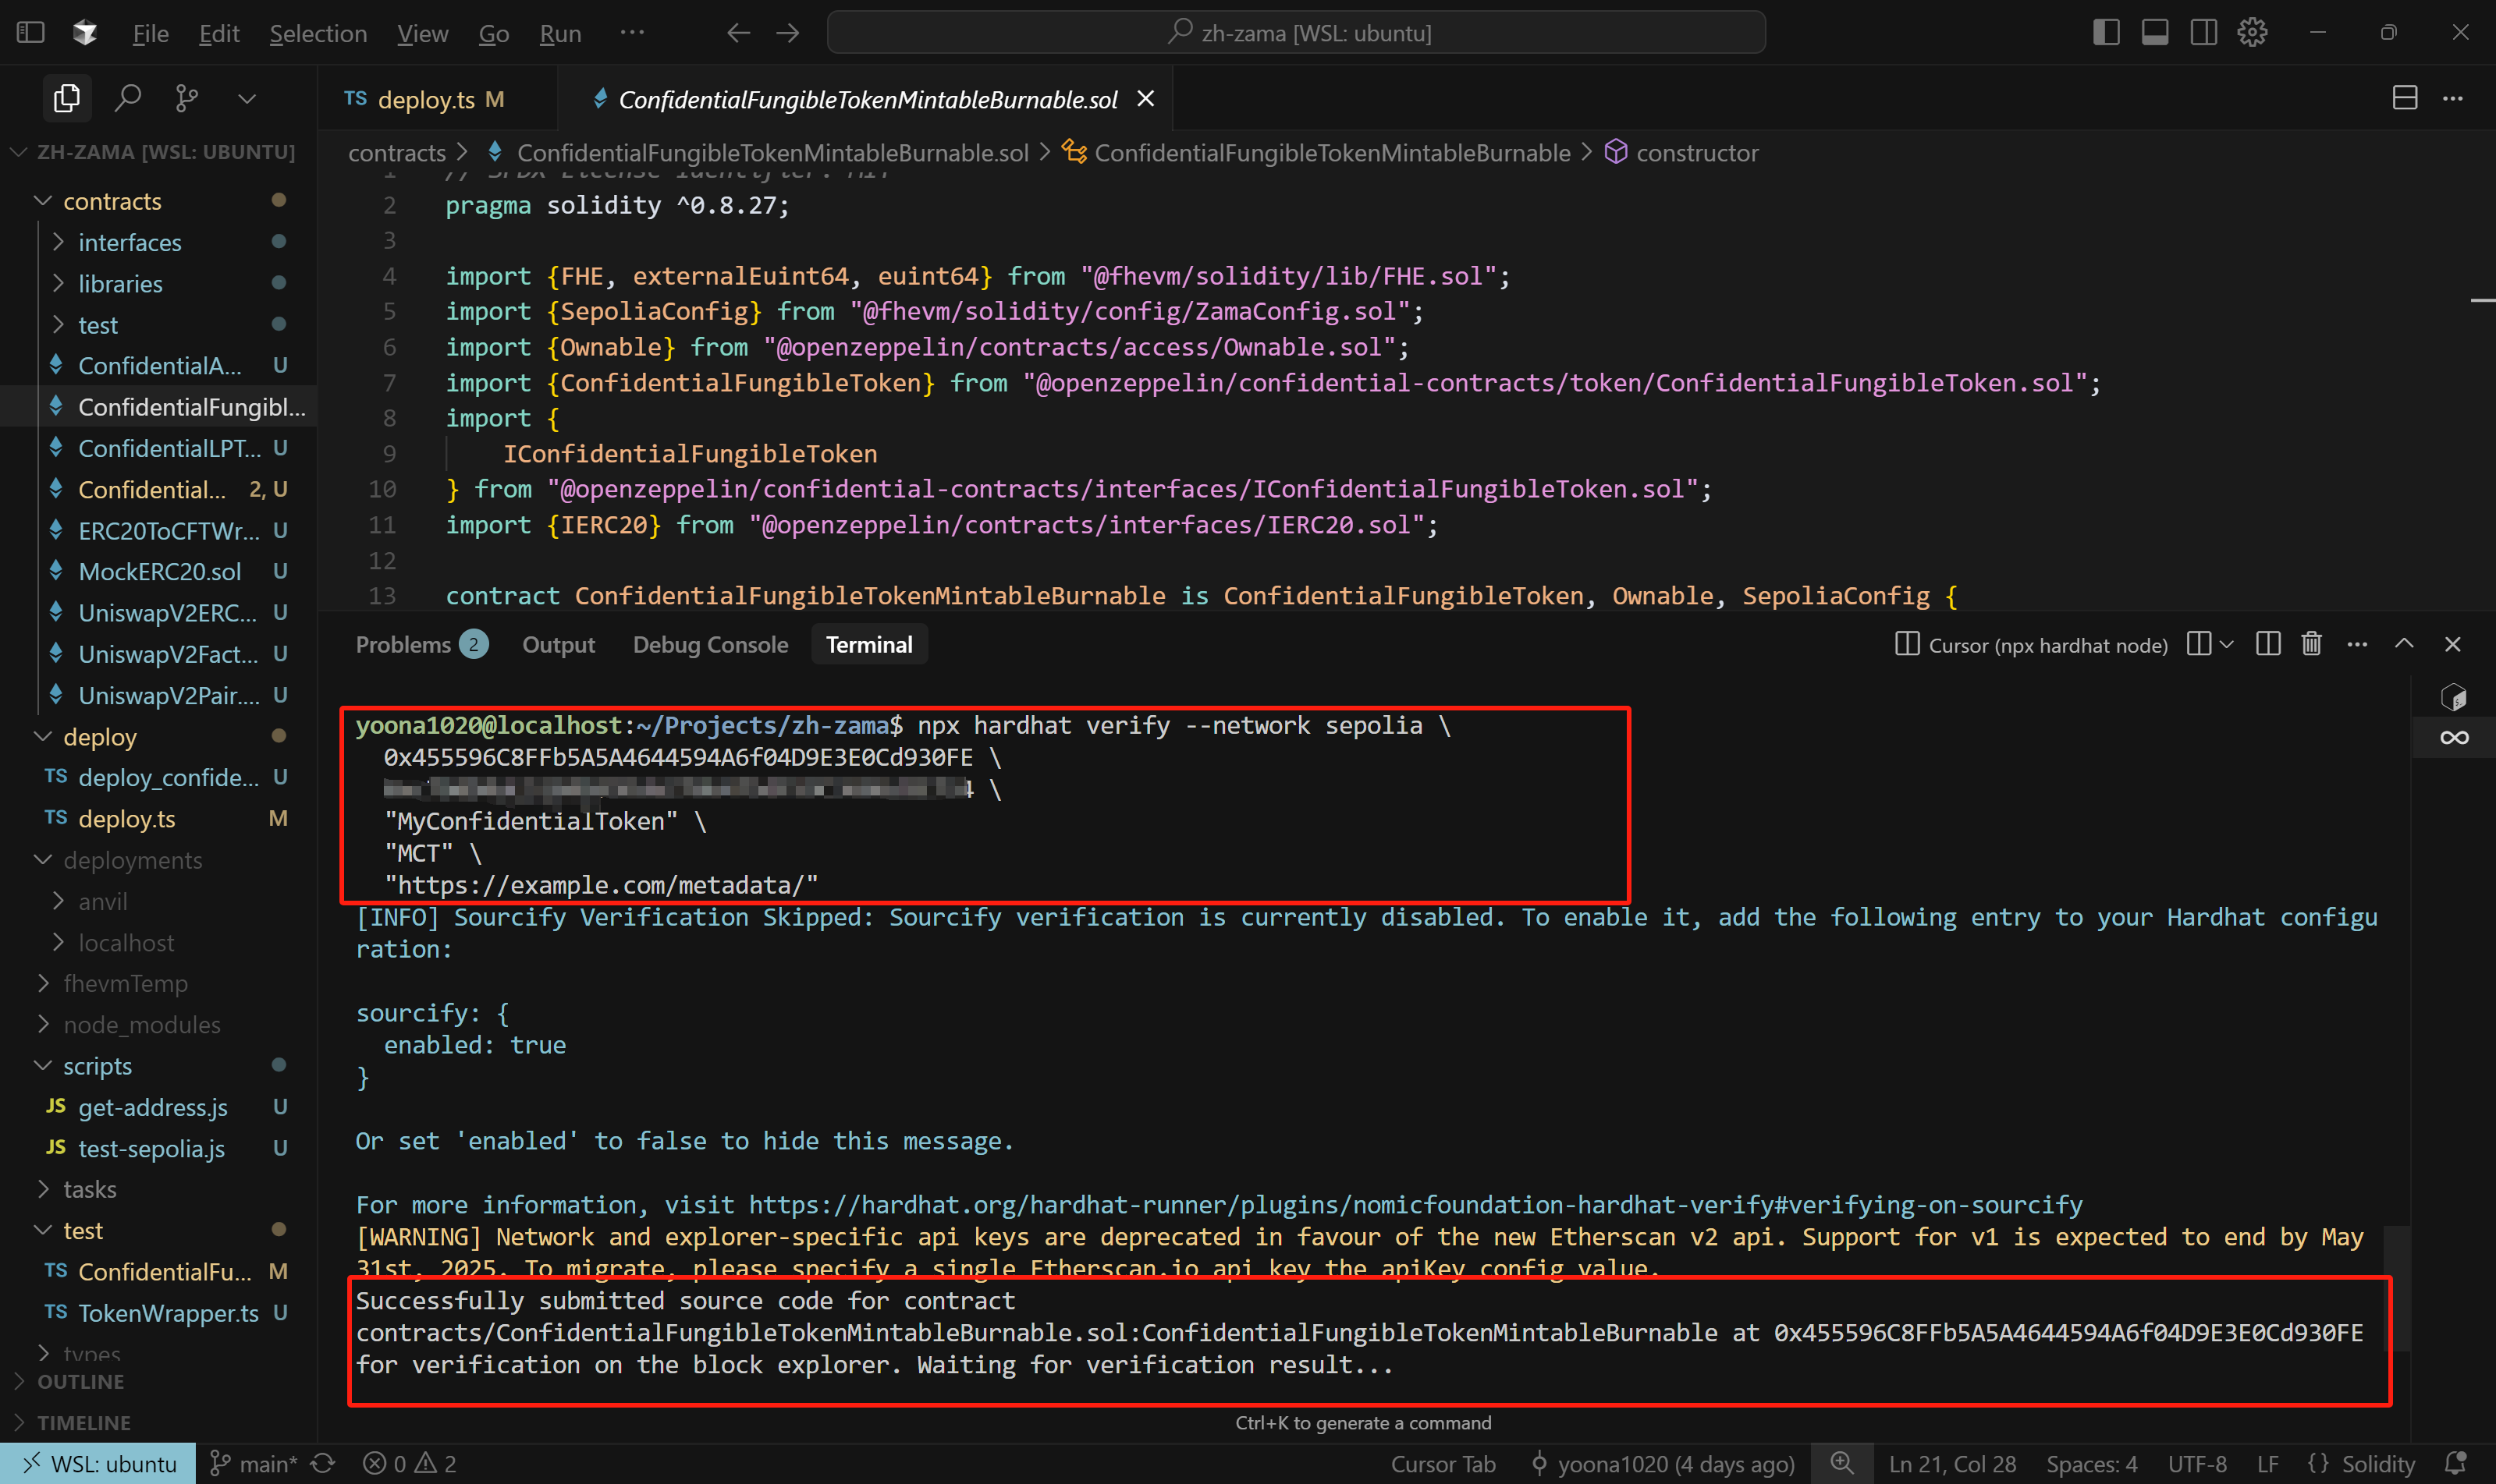Open test-sepolia.js script file

tap(158, 1149)
